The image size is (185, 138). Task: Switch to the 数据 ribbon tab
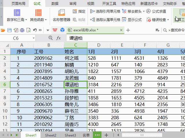point(55,3)
